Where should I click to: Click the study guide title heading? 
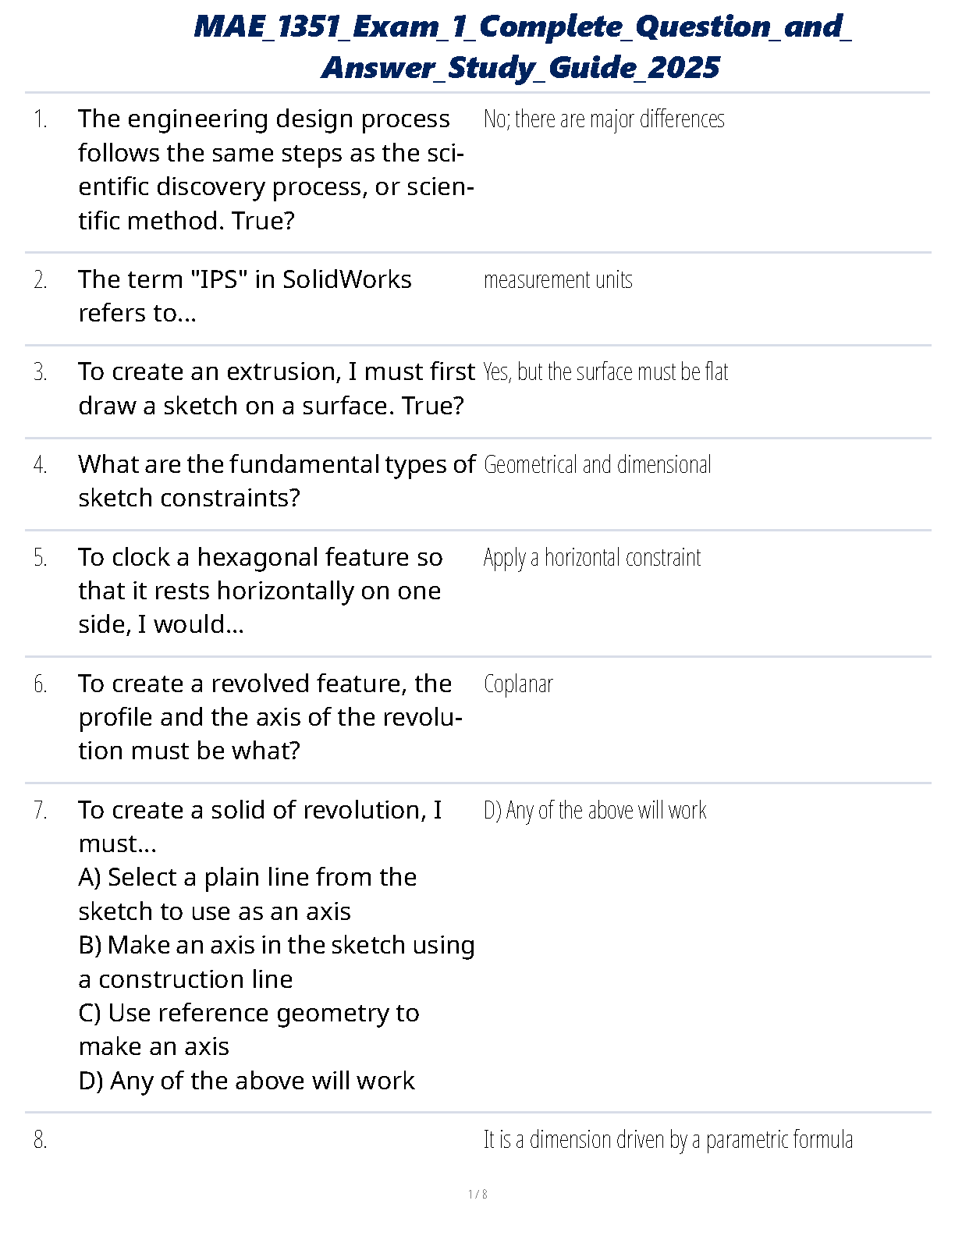(521, 47)
